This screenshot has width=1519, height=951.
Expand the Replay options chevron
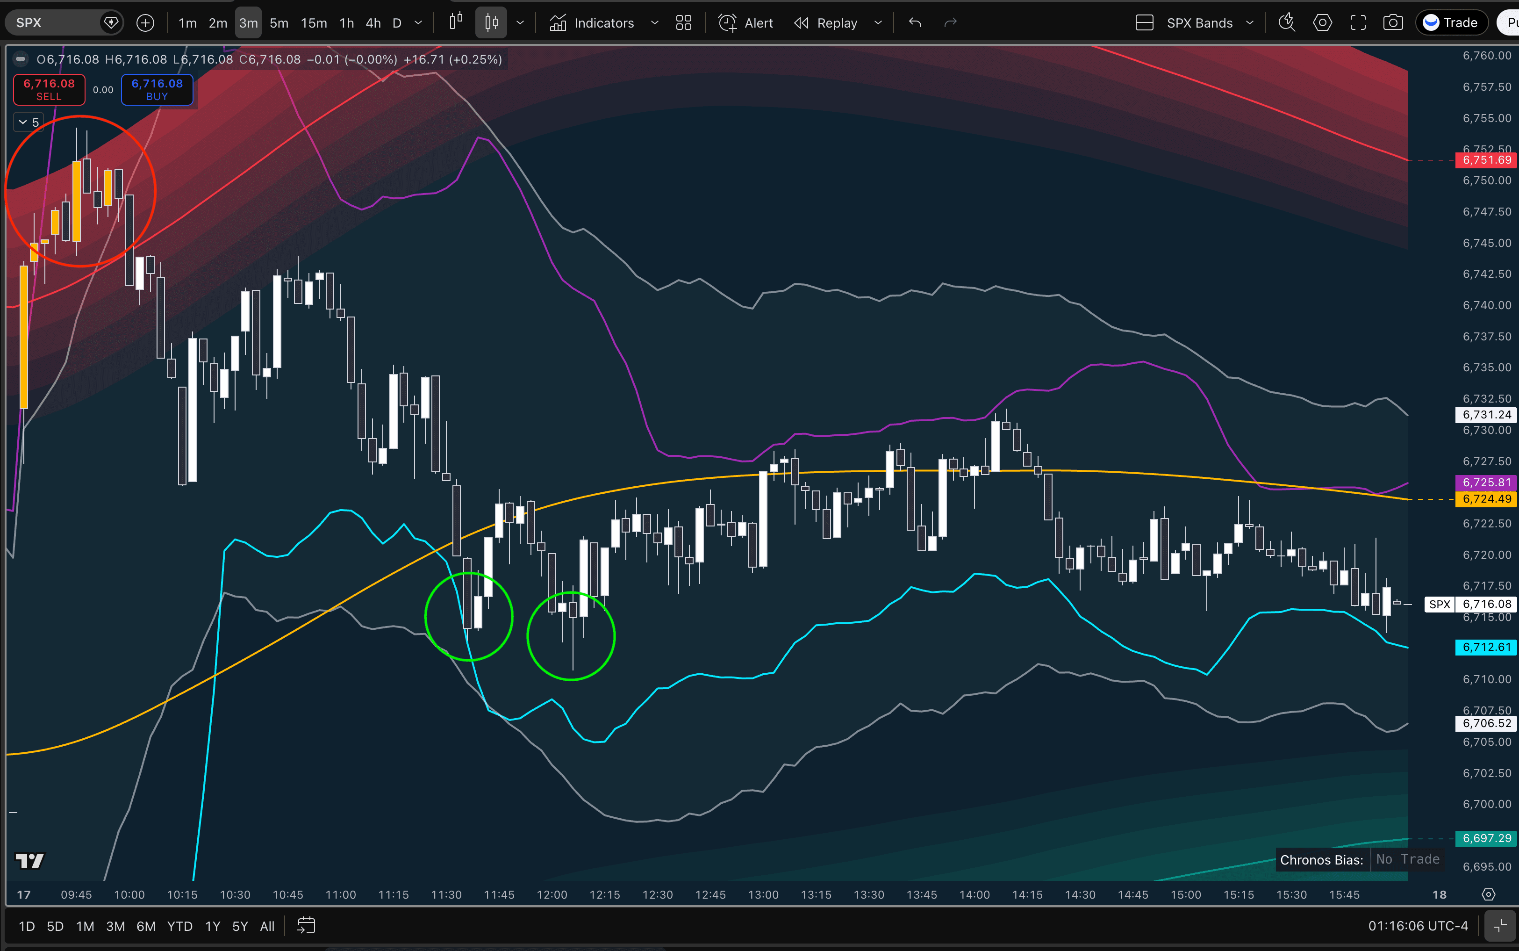click(x=878, y=22)
